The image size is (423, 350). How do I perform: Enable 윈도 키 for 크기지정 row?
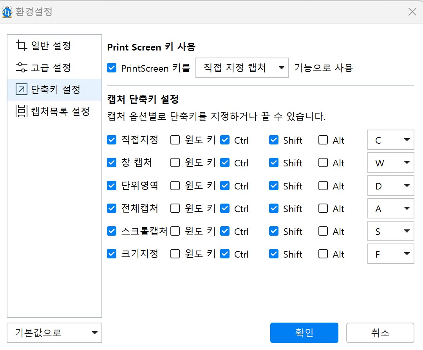point(175,254)
